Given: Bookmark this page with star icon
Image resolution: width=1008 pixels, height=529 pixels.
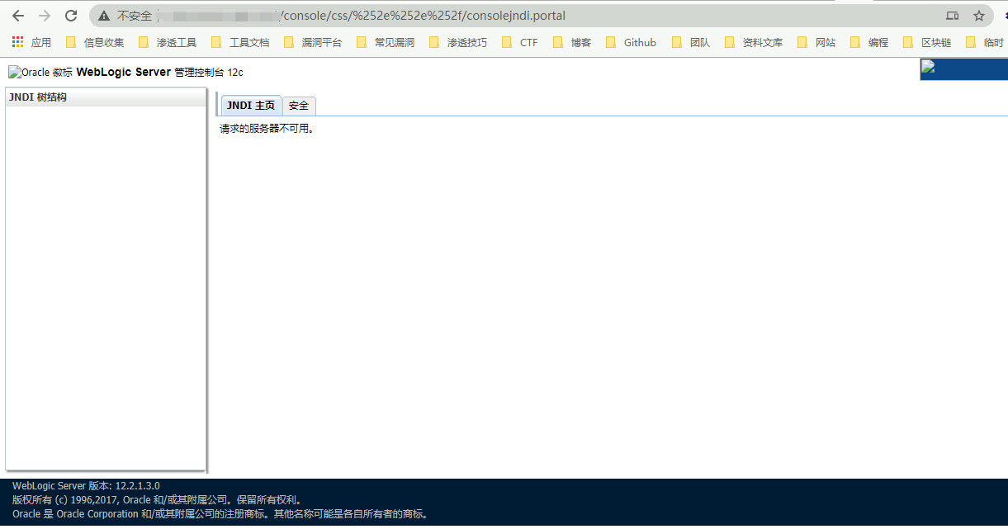Looking at the screenshot, I should (x=979, y=16).
